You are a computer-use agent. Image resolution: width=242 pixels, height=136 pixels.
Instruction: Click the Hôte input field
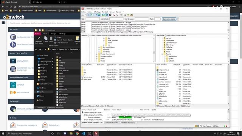pos(93,19)
